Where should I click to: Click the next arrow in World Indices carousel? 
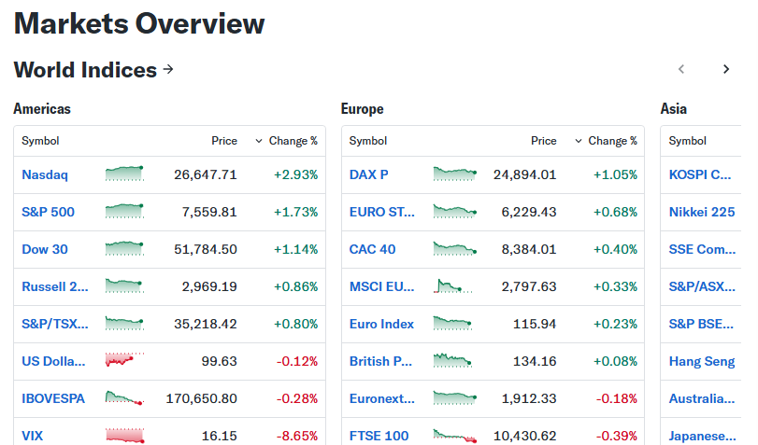[725, 69]
